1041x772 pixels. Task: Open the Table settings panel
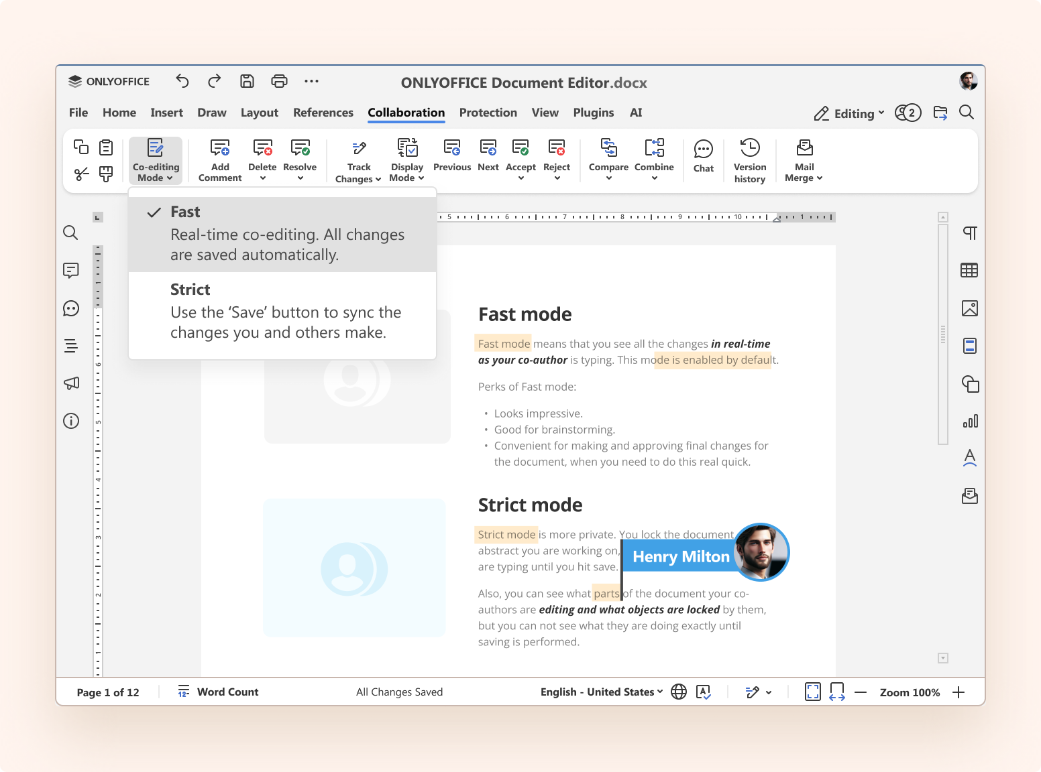(969, 270)
